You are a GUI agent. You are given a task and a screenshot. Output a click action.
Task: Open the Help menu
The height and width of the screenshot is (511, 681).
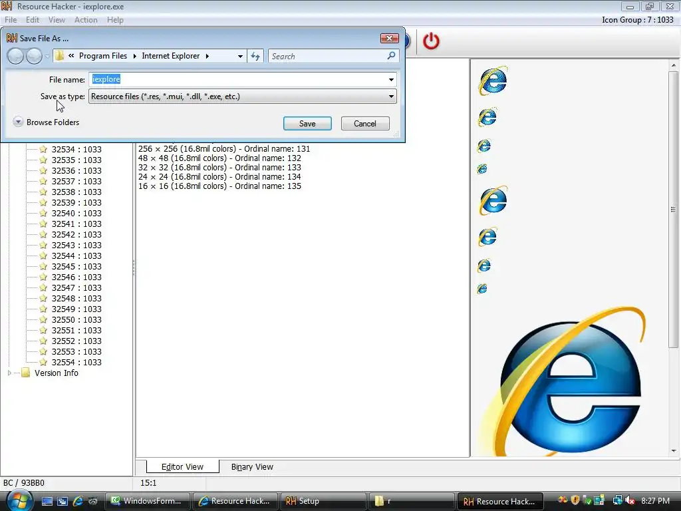[116, 19]
